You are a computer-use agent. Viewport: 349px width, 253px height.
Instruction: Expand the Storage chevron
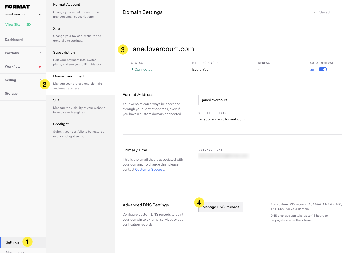point(40,93)
